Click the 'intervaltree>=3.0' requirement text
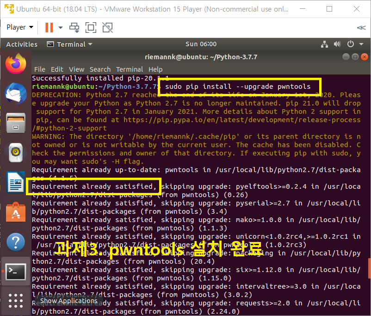Viewport: 371px width, 316px height. (x=271, y=286)
